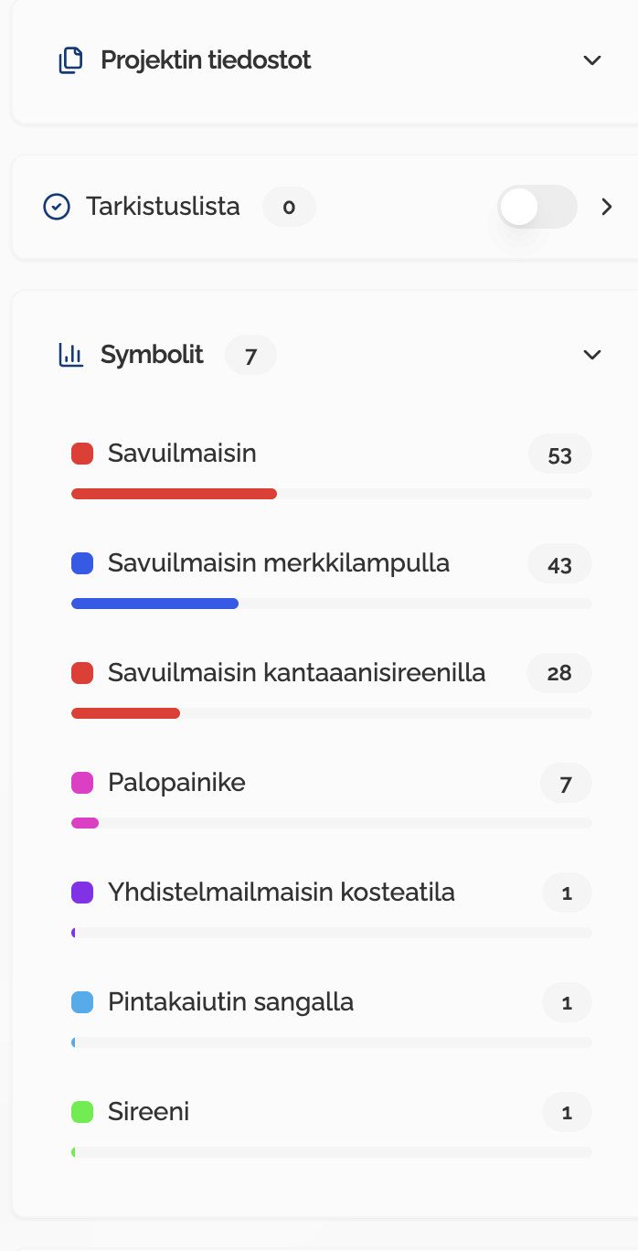The image size is (638, 1251).
Task: Open Tarkistuslista using the right arrow
Action: point(607,207)
